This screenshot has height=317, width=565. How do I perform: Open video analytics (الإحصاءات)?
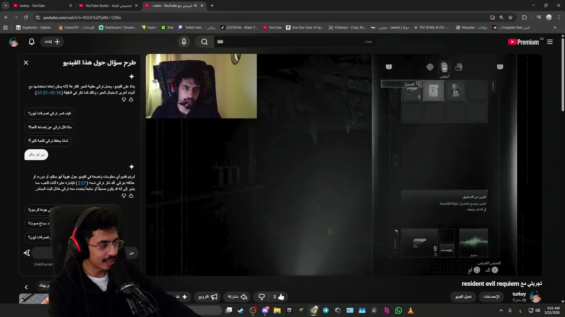(491, 297)
